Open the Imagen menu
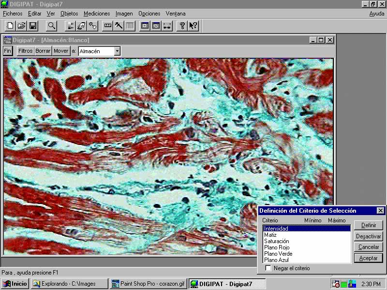This screenshot has height=290, width=387. click(x=124, y=14)
